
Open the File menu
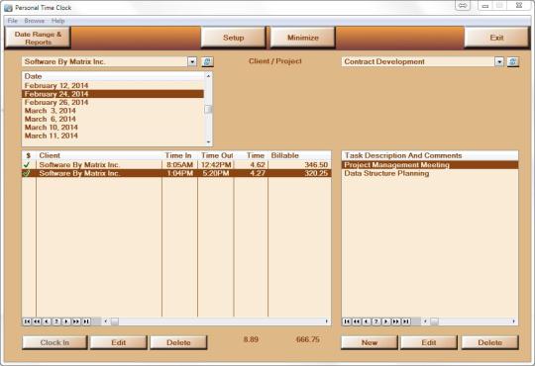[x=12, y=21]
